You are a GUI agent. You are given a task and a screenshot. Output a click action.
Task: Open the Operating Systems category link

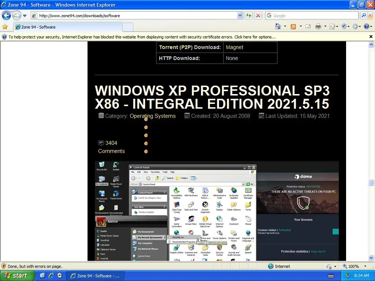point(153,116)
